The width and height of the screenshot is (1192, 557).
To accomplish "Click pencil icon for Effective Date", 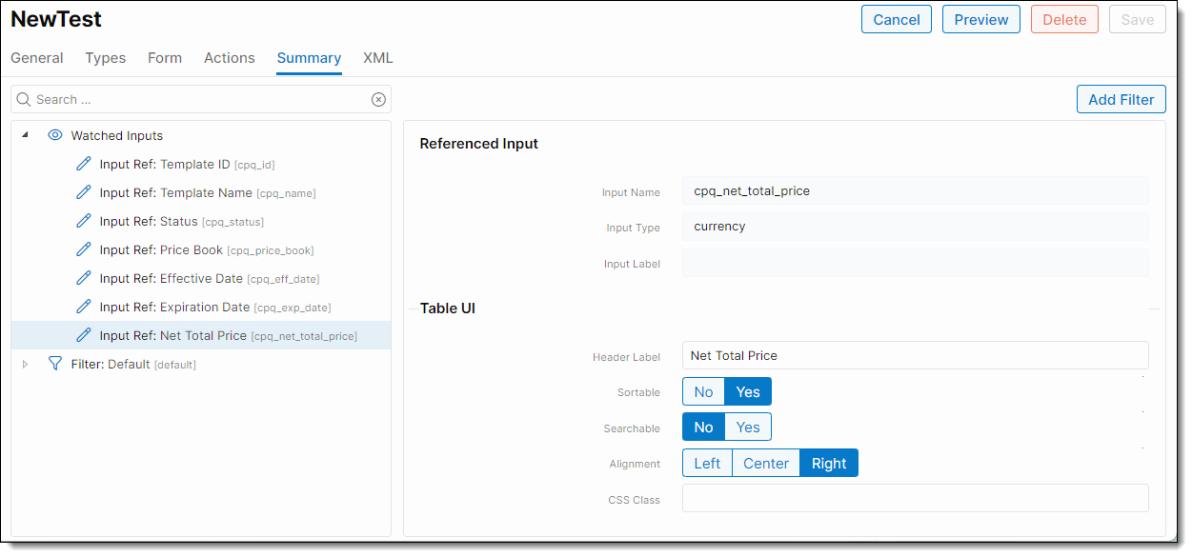I will point(84,278).
